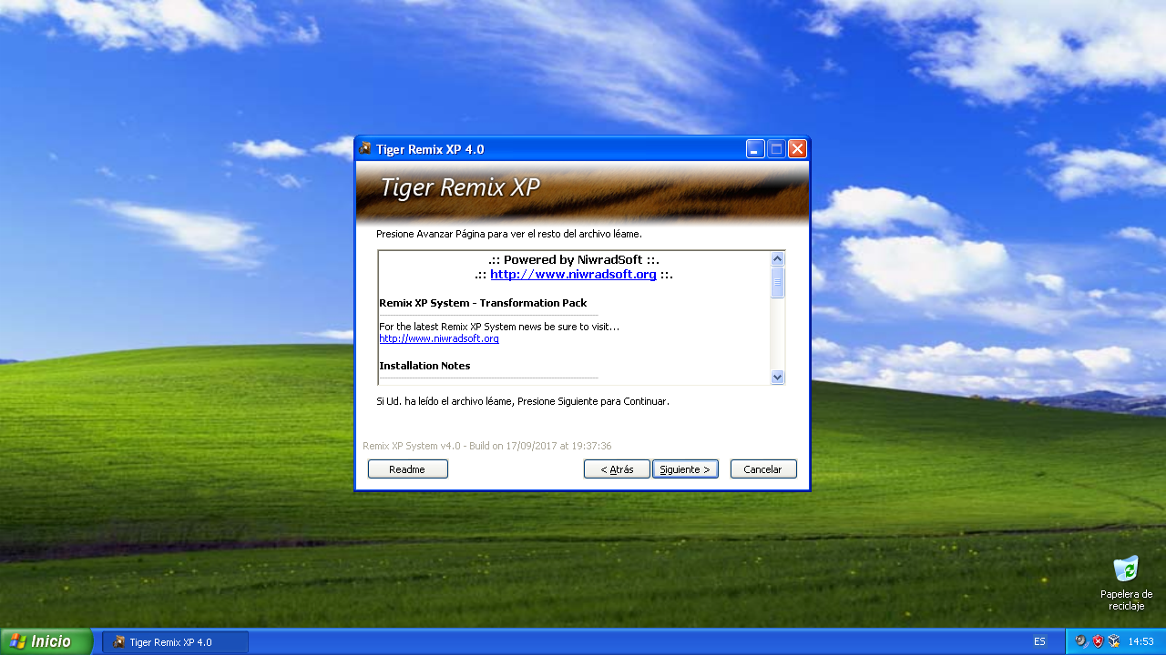
Task: Click the readme scrollbar thumb
Action: coord(777,282)
